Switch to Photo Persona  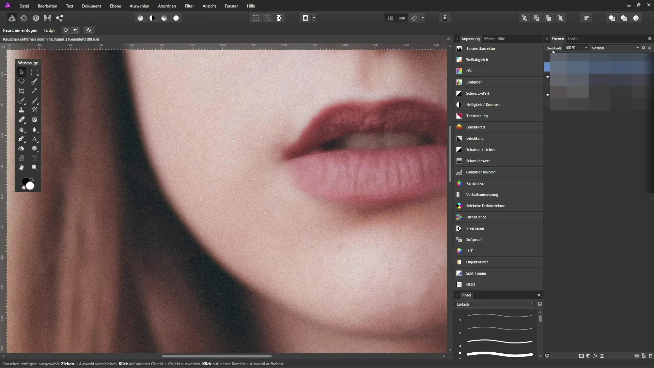12,18
